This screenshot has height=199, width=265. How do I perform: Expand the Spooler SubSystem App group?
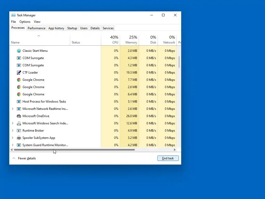pos(12,138)
